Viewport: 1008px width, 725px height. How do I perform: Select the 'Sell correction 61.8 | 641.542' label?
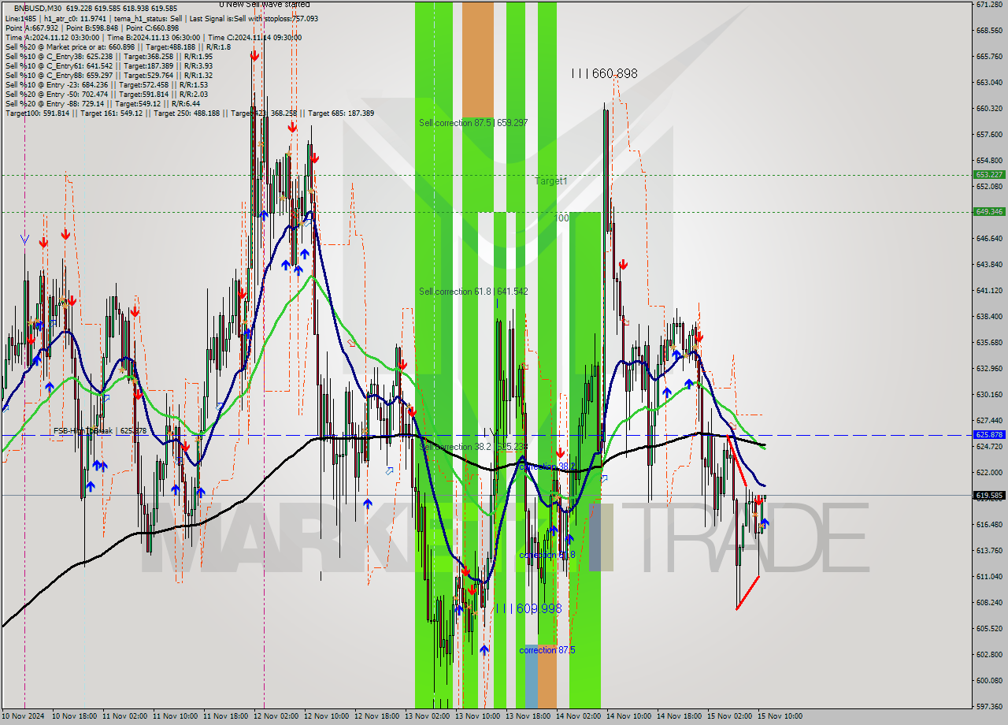point(473,292)
